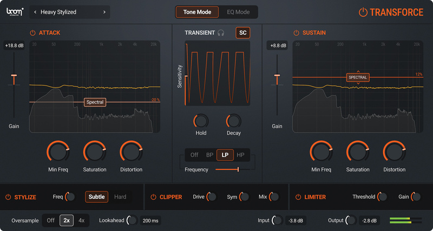Set Oversample to 2x

(x=67, y=221)
